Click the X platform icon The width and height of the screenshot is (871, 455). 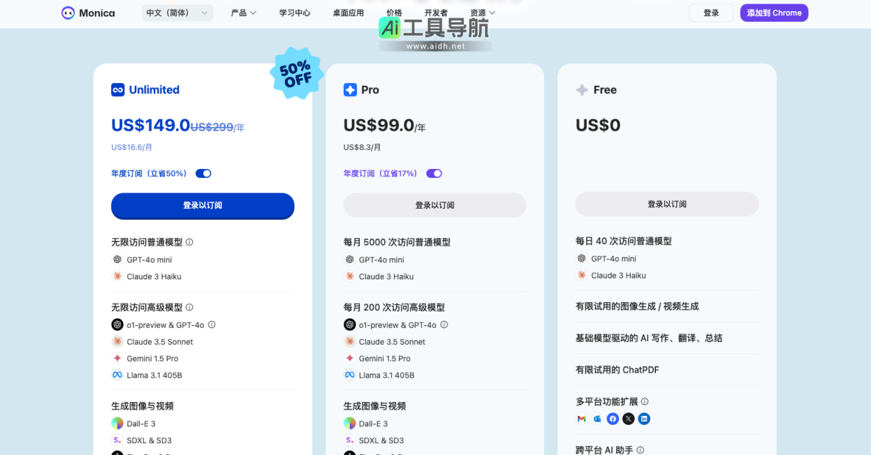click(x=629, y=419)
